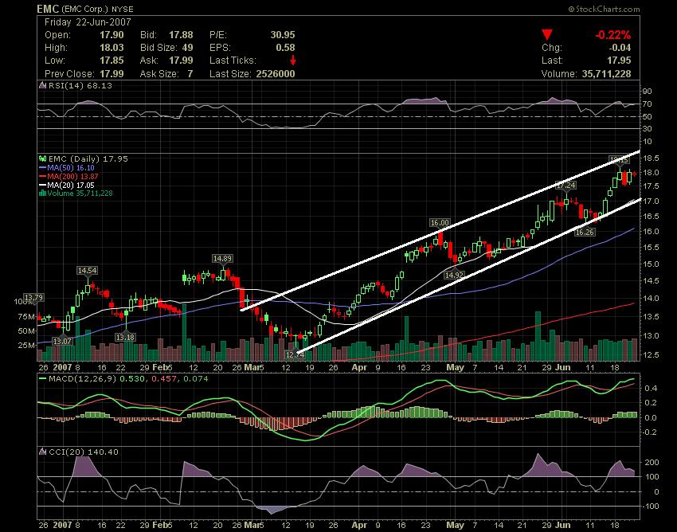Click the CCI axis value -100
This screenshot has height=532, width=677.
[650, 506]
